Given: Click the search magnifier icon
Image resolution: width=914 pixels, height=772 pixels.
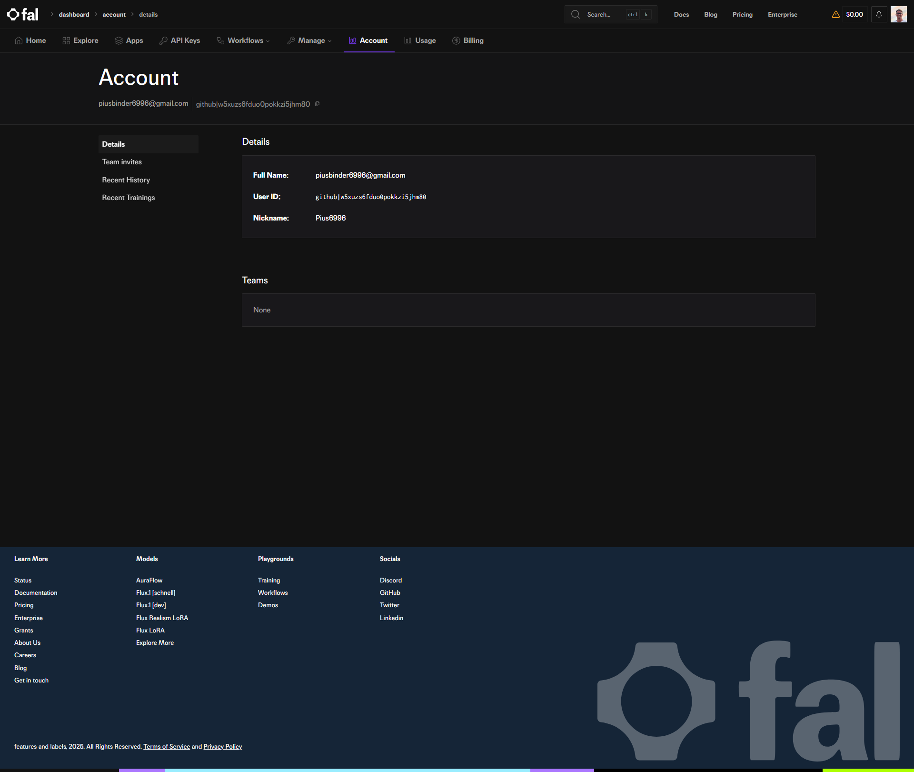Looking at the screenshot, I should (x=575, y=14).
